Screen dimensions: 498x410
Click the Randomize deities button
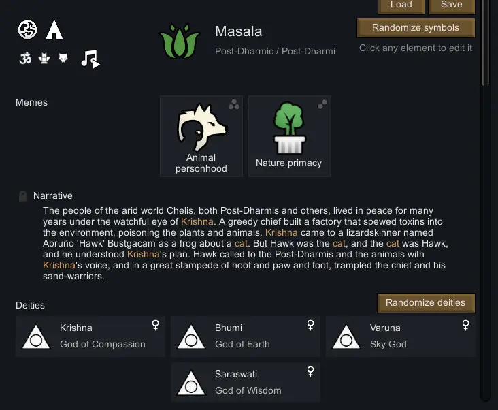click(x=426, y=303)
